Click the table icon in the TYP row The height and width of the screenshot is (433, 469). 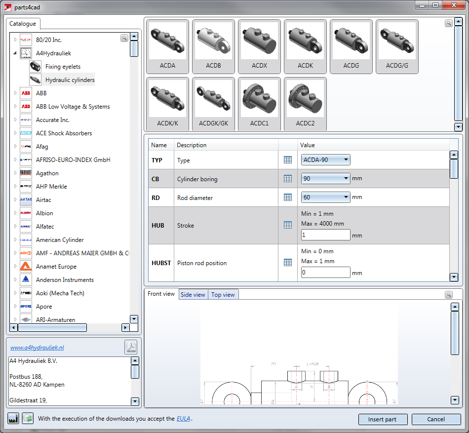288,160
